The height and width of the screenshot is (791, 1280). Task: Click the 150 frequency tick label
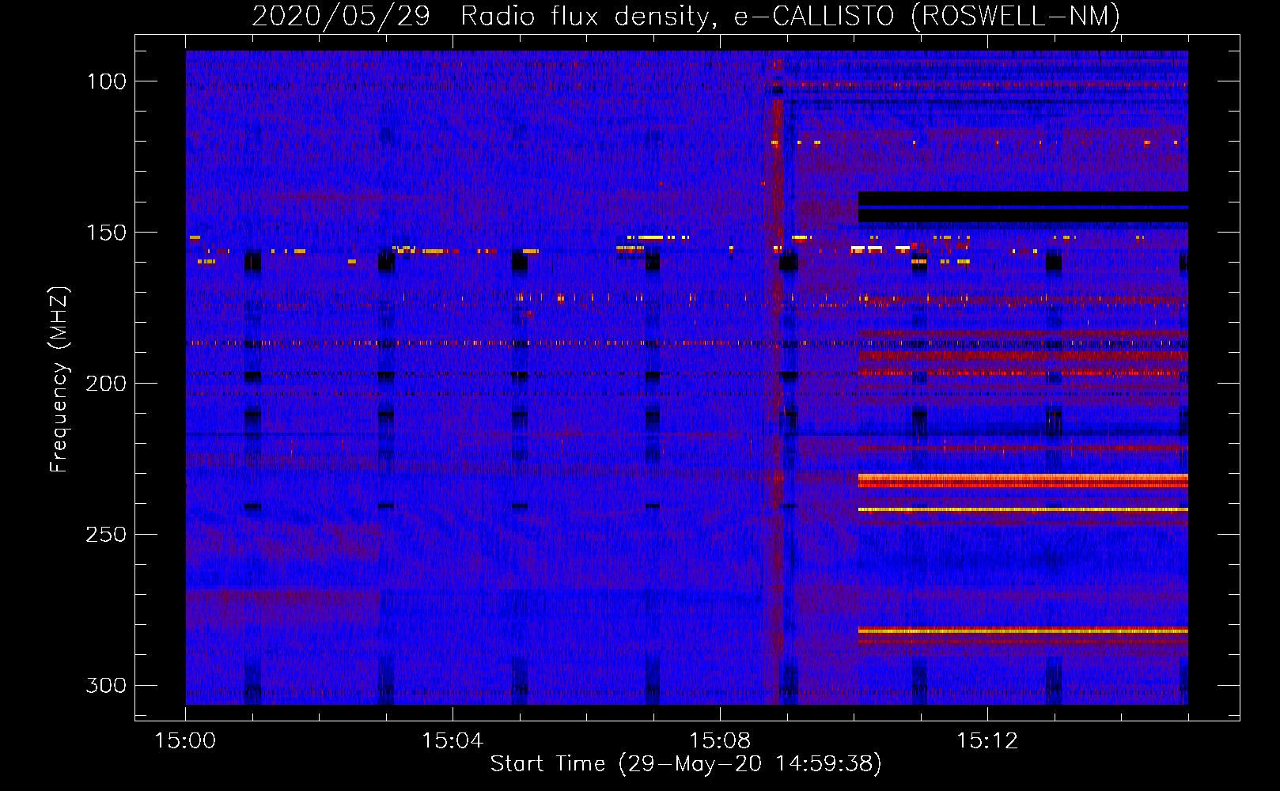106,233
